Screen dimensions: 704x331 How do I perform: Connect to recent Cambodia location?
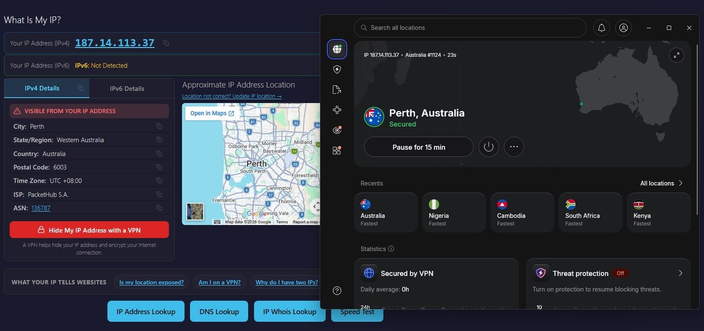522,212
